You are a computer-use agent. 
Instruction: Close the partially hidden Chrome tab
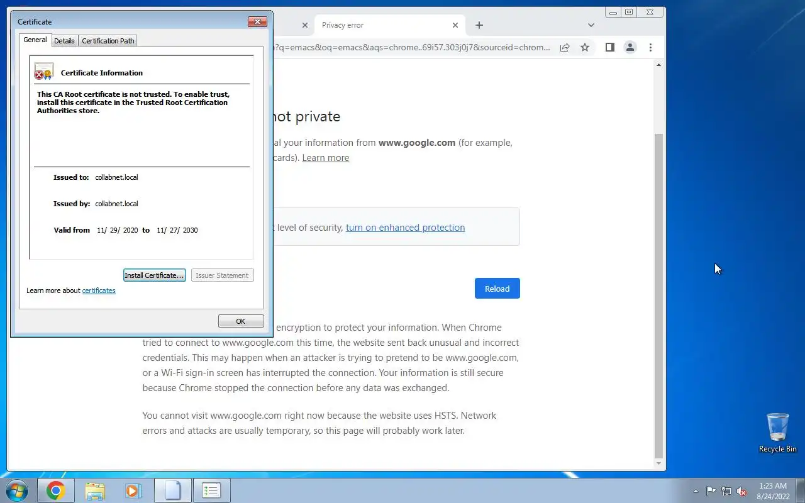point(305,25)
